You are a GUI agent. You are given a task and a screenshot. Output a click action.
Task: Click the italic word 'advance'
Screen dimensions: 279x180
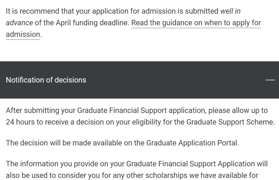click(x=19, y=23)
